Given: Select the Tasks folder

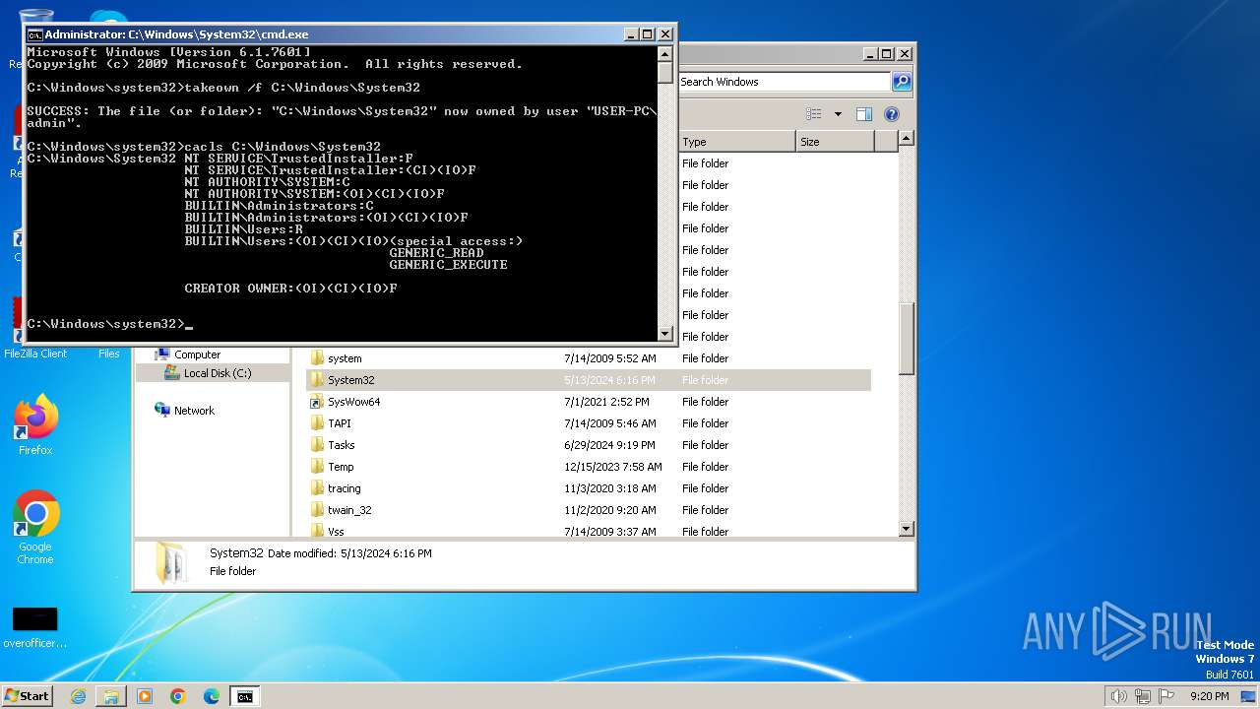Looking at the screenshot, I should [341, 445].
